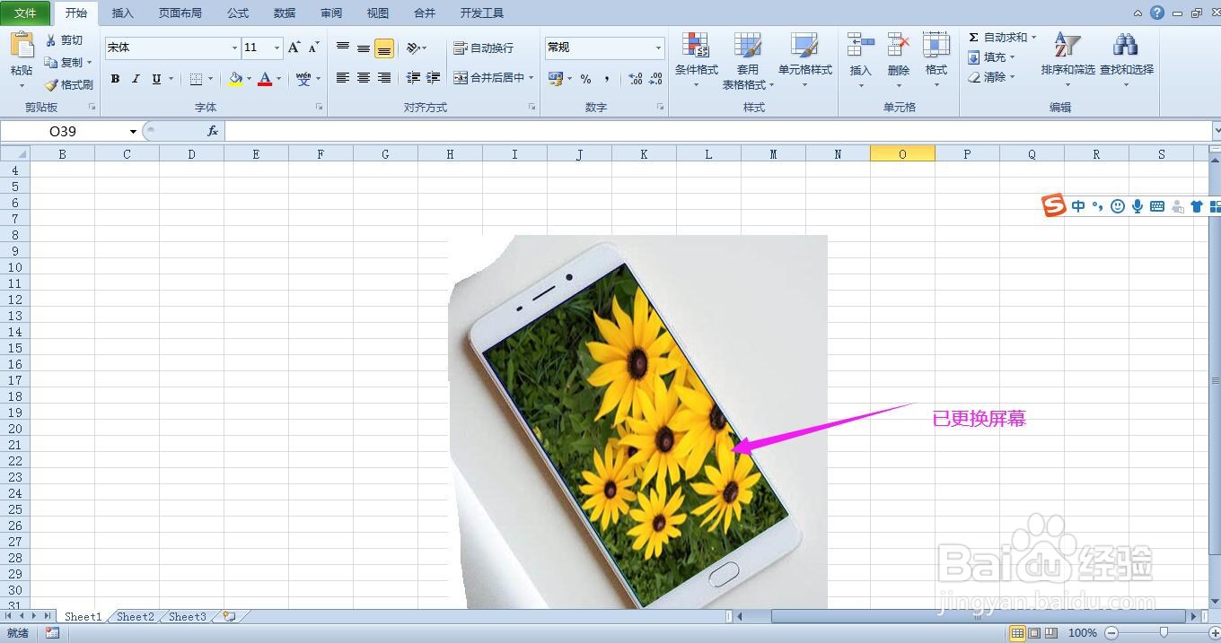The width and height of the screenshot is (1221, 643).
Task: Click the phonetic guide (文) icon
Action: [303, 79]
